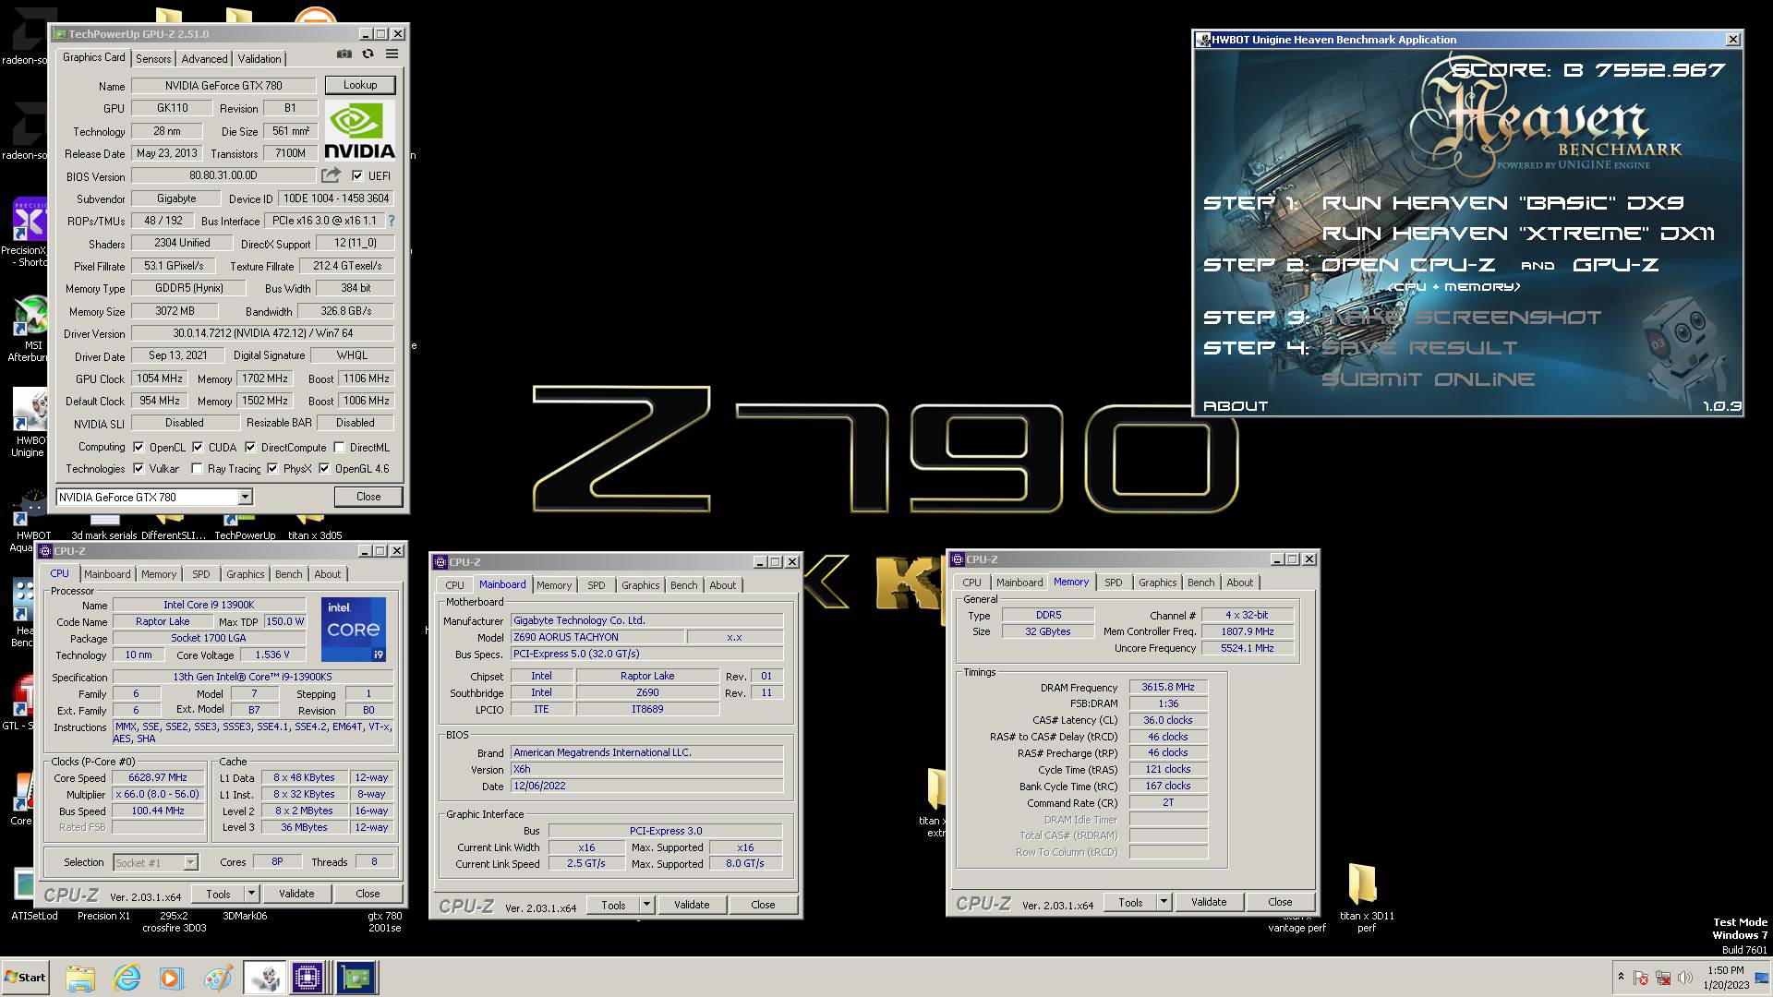
Task: Click the GPU-Z refresh icon
Action: 368,54
